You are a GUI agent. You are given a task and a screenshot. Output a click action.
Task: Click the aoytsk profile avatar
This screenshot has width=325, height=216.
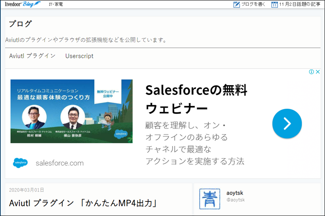click(x=210, y=199)
